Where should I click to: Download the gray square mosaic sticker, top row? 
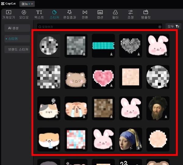coord(84,54)
